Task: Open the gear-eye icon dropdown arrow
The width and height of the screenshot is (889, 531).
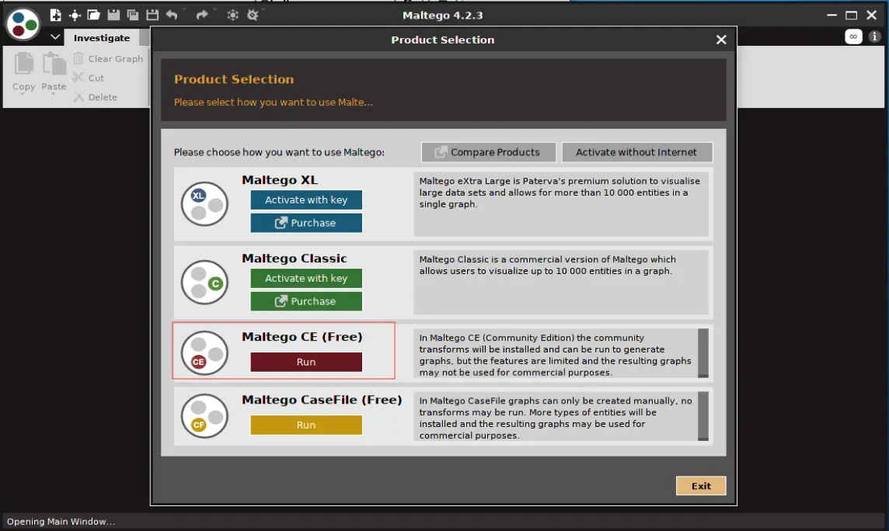Action: pyautogui.click(x=263, y=10)
